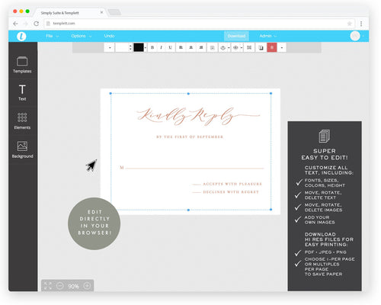Click the zoom in plus icon
Viewport: 381px width, 305px height.
87,286
